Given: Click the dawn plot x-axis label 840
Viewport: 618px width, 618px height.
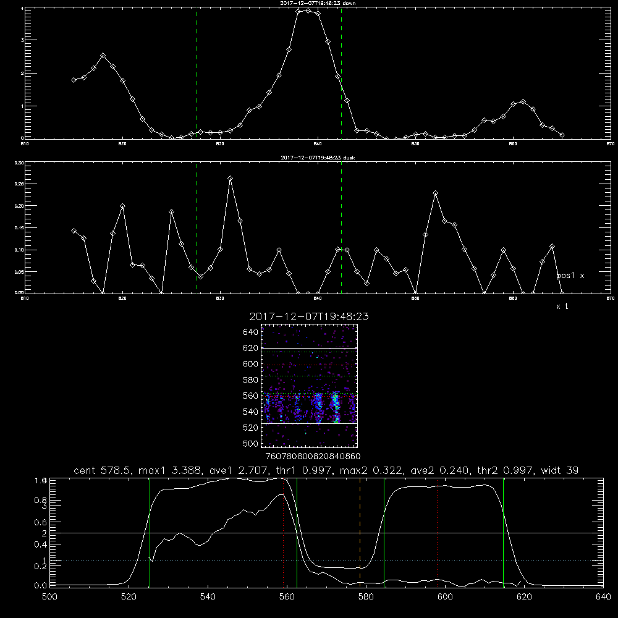Looking at the screenshot, I should [x=318, y=144].
